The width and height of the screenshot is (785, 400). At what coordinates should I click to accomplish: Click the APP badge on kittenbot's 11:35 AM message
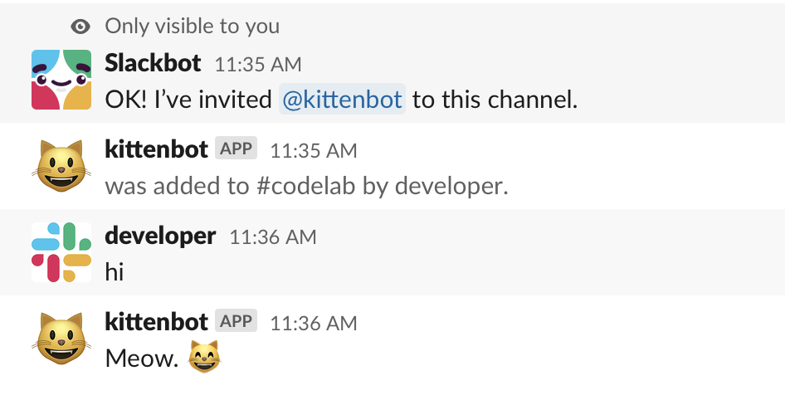point(236,149)
